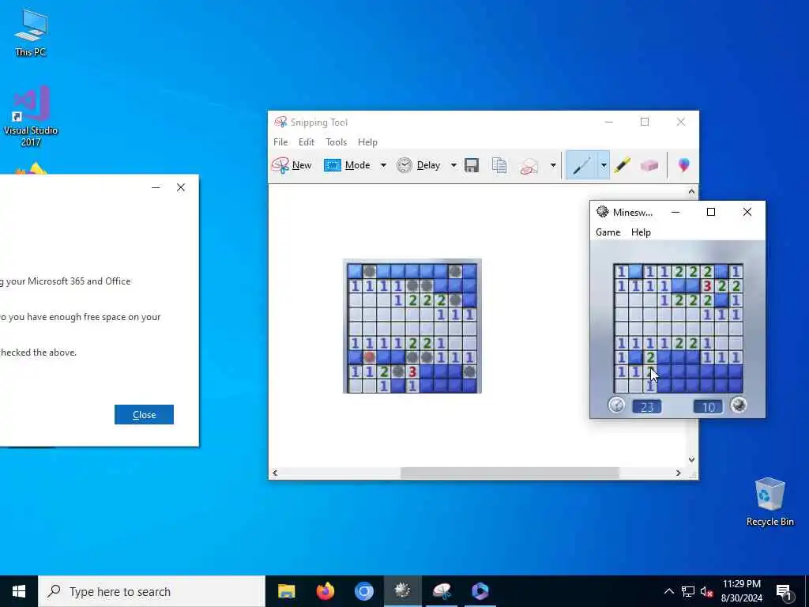Click the horizontal scroll right arrow
Viewport: 809px width, 607px height.
[x=679, y=473]
